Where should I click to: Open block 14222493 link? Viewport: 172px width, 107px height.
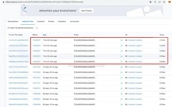[x=36, y=67]
